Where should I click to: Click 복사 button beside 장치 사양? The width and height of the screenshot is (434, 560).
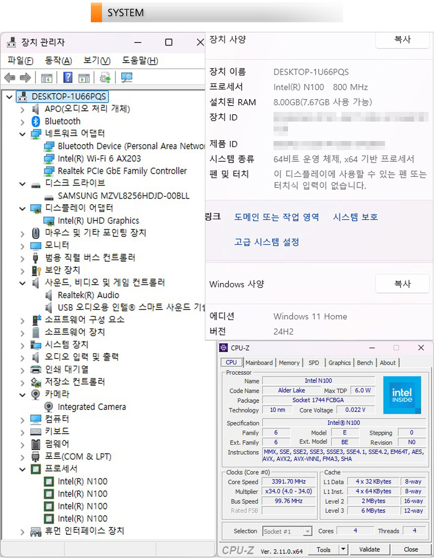(x=402, y=39)
